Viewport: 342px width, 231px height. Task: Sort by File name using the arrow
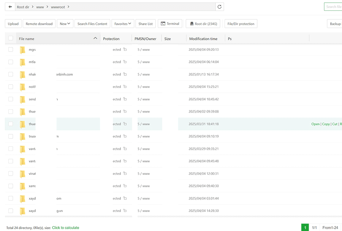[x=95, y=38]
